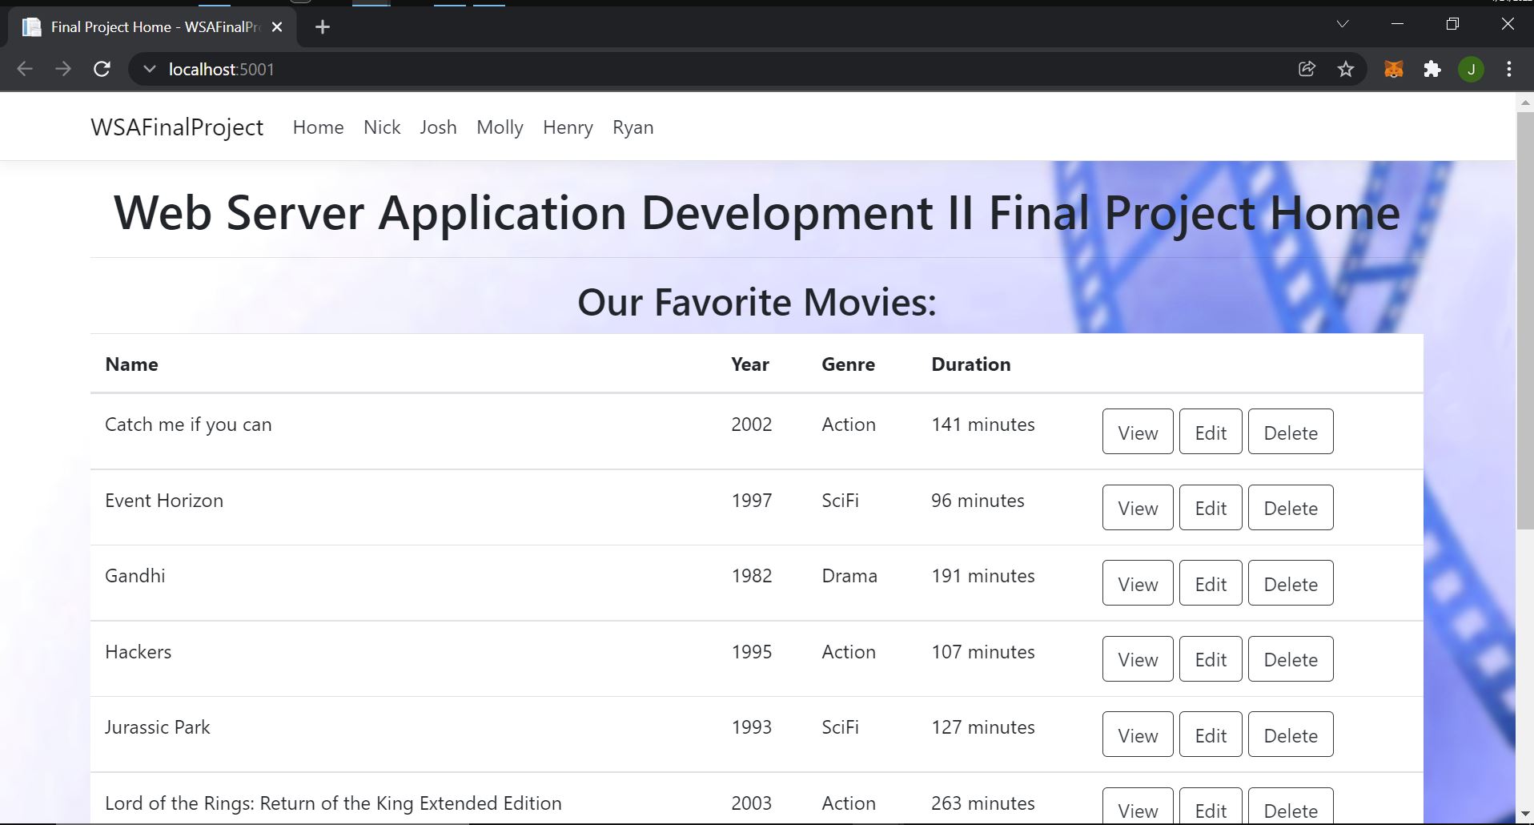
Task: Open the browser extensions puzzle menu
Action: tap(1432, 69)
